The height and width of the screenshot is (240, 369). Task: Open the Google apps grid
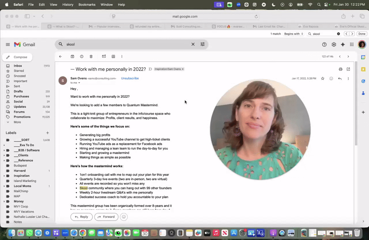point(352,44)
